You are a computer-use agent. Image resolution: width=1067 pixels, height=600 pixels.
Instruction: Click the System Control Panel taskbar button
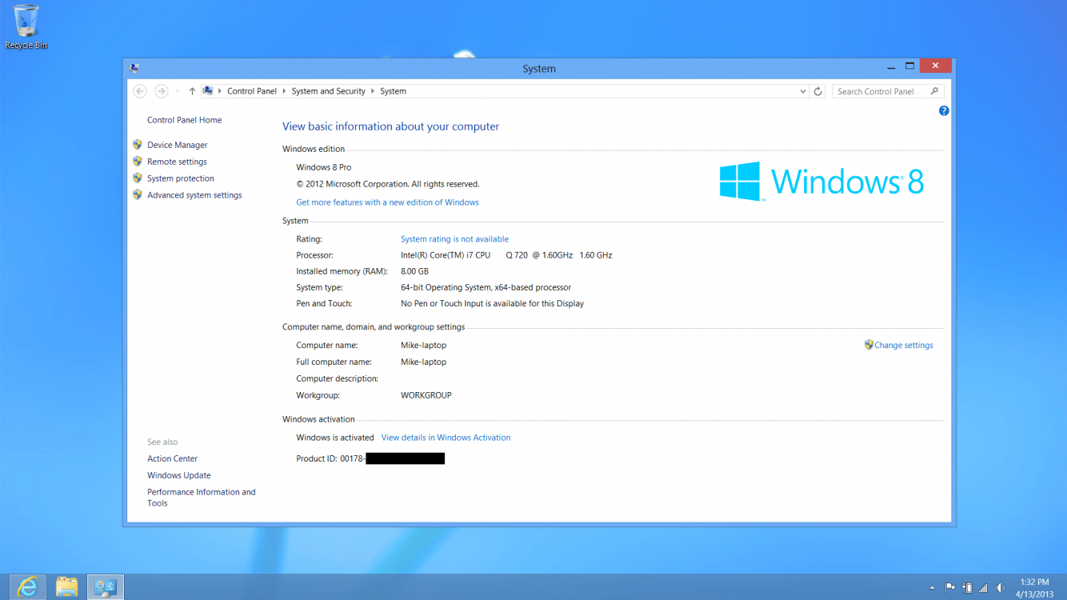point(106,587)
